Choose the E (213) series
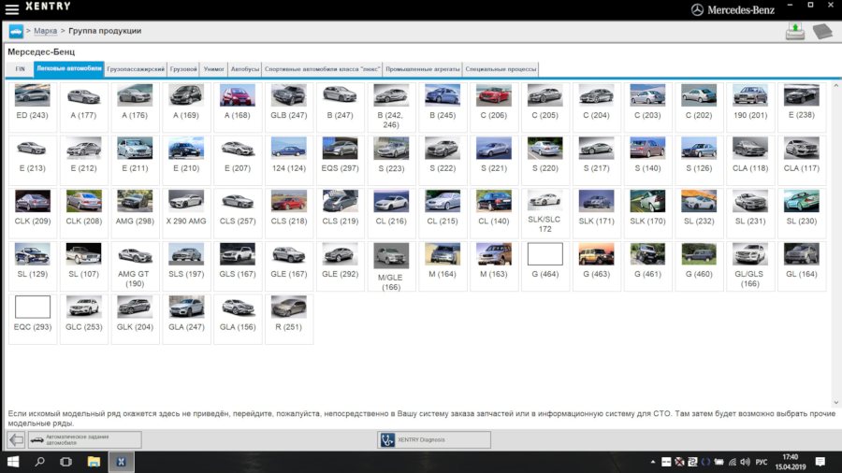842x473 pixels. click(x=32, y=160)
